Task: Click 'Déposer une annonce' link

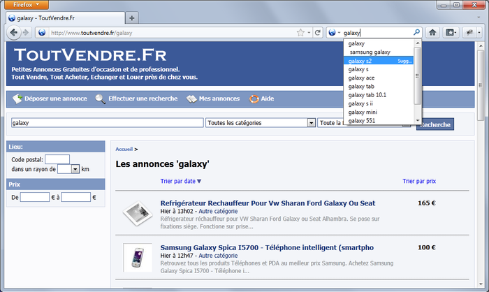Action: (56, 98)
